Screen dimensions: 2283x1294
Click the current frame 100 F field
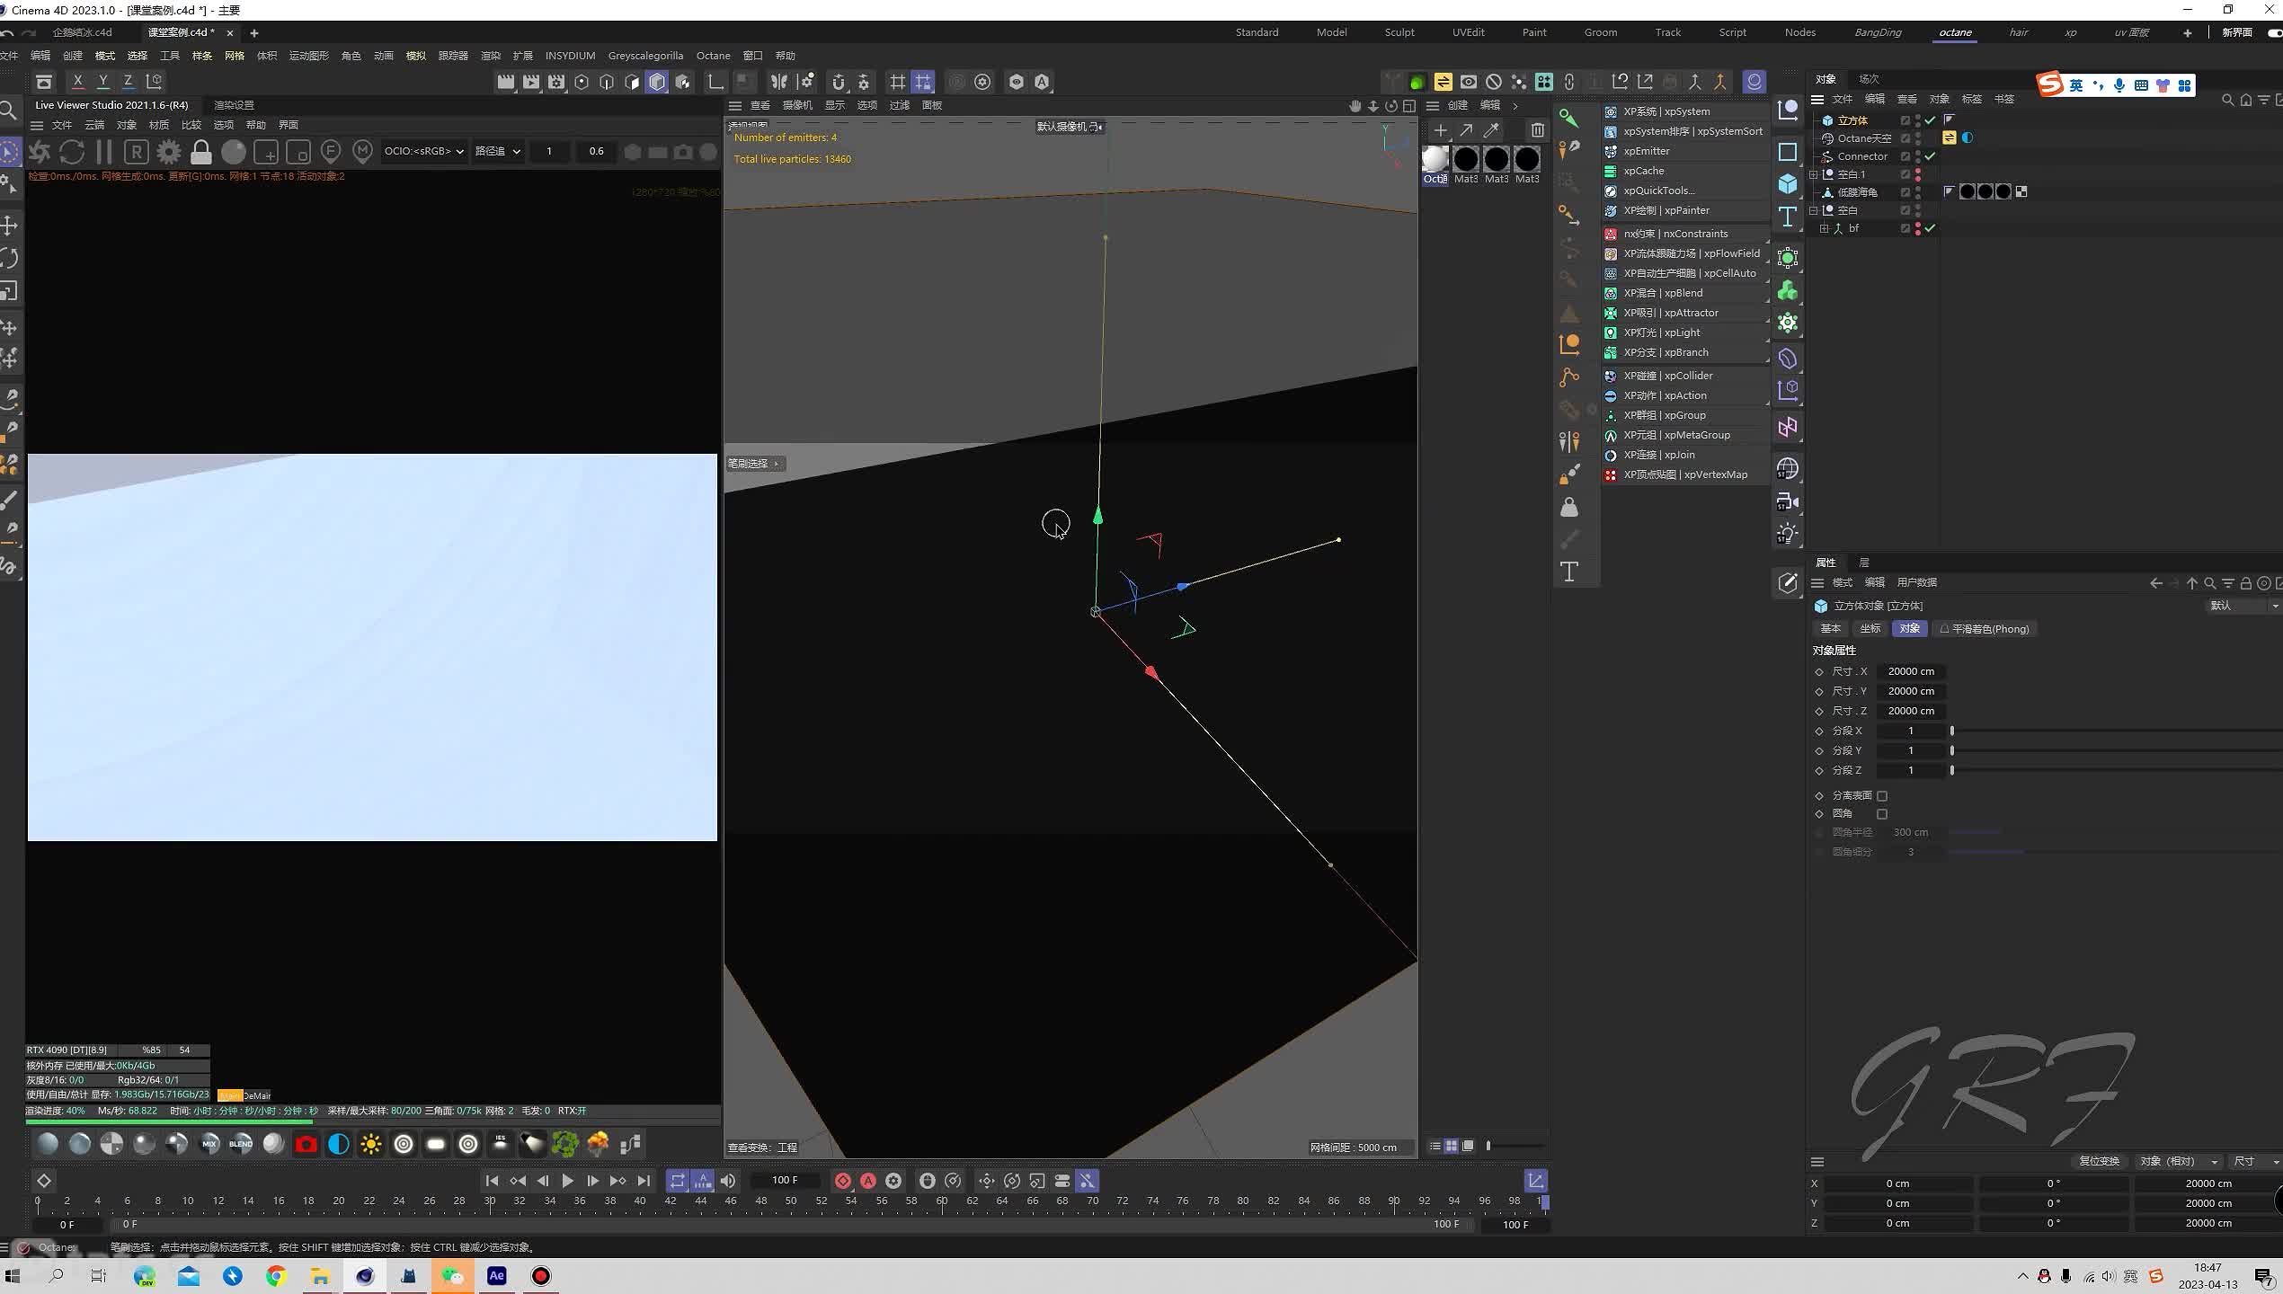tap(785, 1180)
